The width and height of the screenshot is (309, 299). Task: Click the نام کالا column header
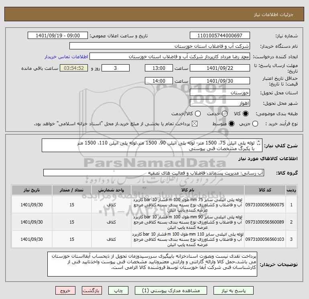click(188, 190)
